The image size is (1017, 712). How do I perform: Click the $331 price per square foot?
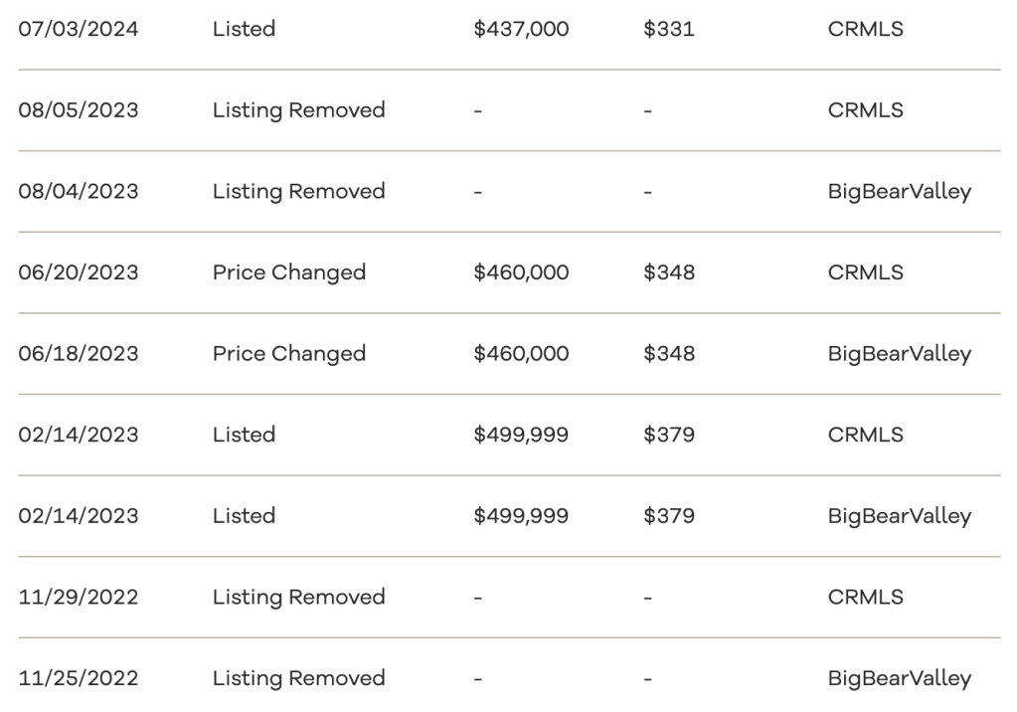coord(669,29)
